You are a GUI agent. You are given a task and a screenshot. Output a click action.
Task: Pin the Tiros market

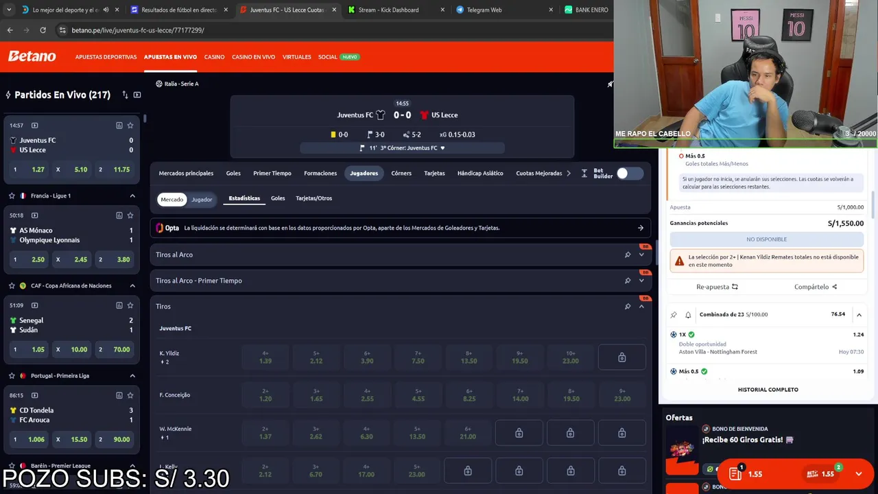coord(627,307)
